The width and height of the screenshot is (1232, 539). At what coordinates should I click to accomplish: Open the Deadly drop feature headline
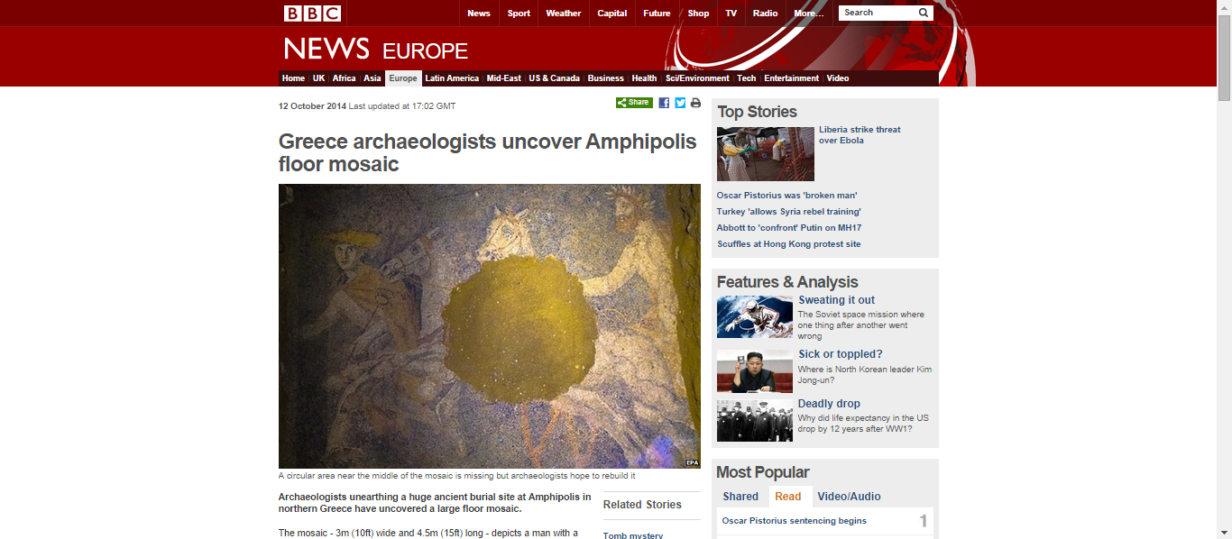coord(829,404)
